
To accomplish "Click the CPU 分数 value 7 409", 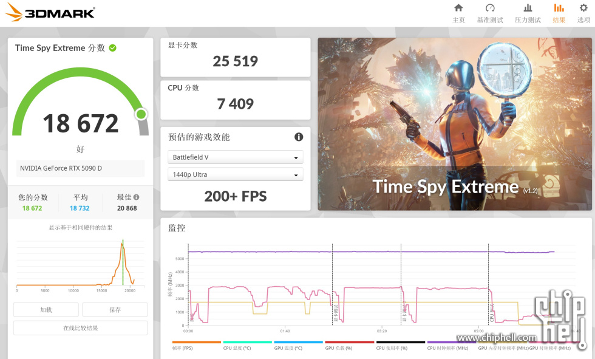I will (236, 104).
